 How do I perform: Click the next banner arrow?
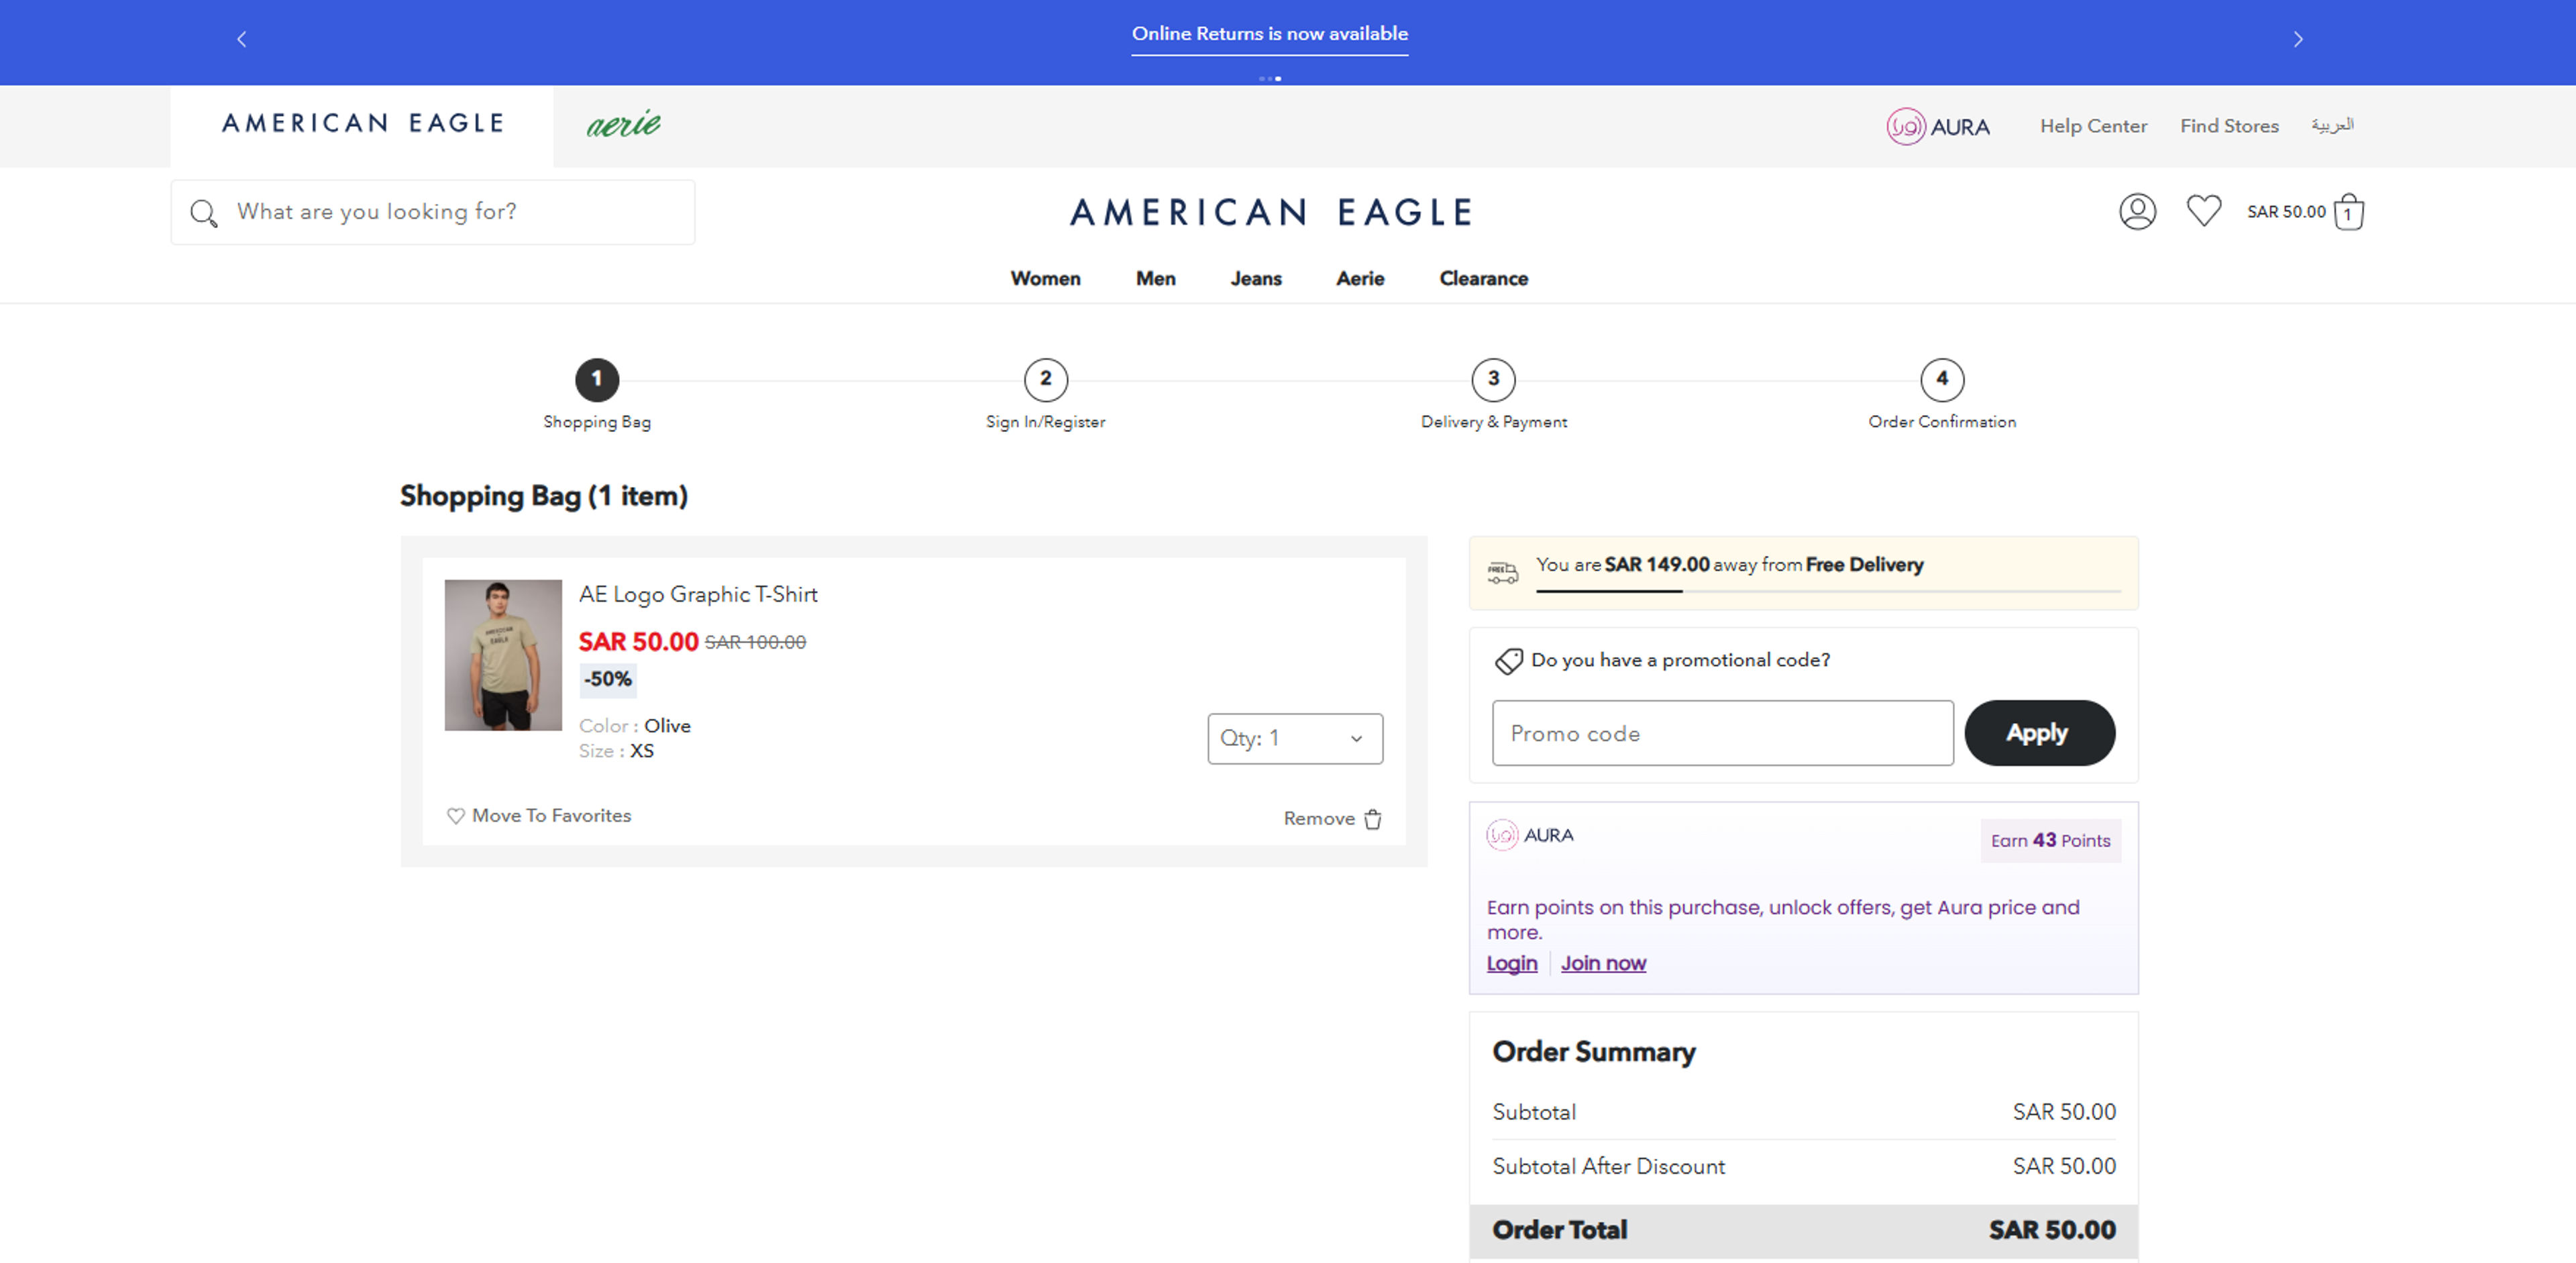(x=2298, y=39)
